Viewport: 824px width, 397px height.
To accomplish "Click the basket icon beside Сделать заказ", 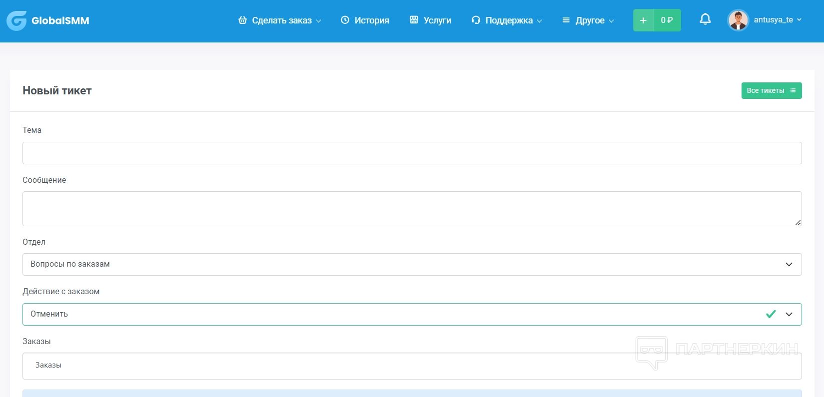I will coord(242,20).
